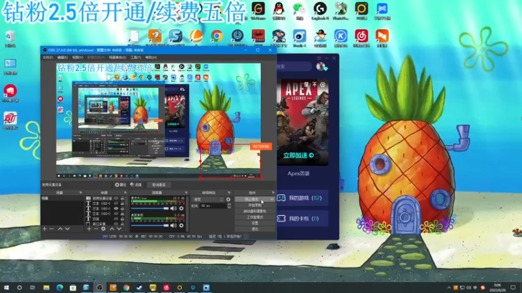Adjust 桌面音频 volume slider
522x293 pixels.
point(151,225)
